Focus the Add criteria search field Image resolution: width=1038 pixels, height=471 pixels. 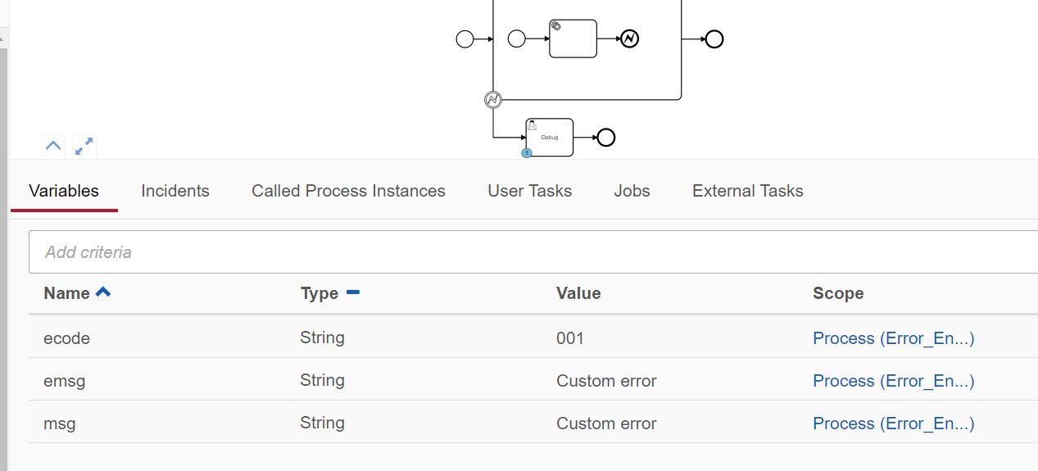click(533, 252)
